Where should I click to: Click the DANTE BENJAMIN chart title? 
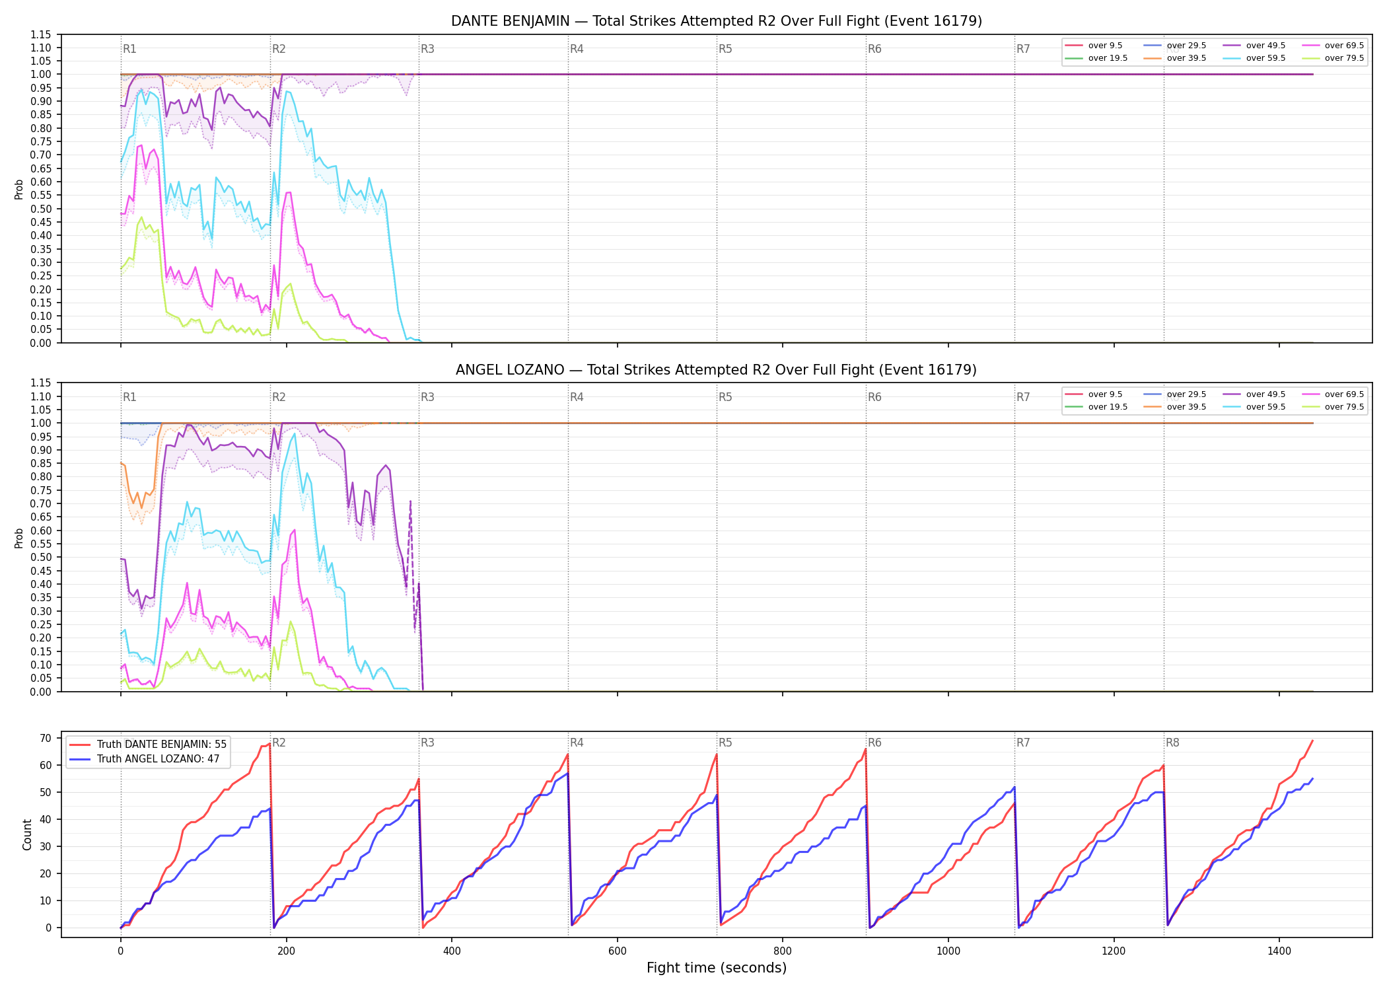tap(717, 21)
